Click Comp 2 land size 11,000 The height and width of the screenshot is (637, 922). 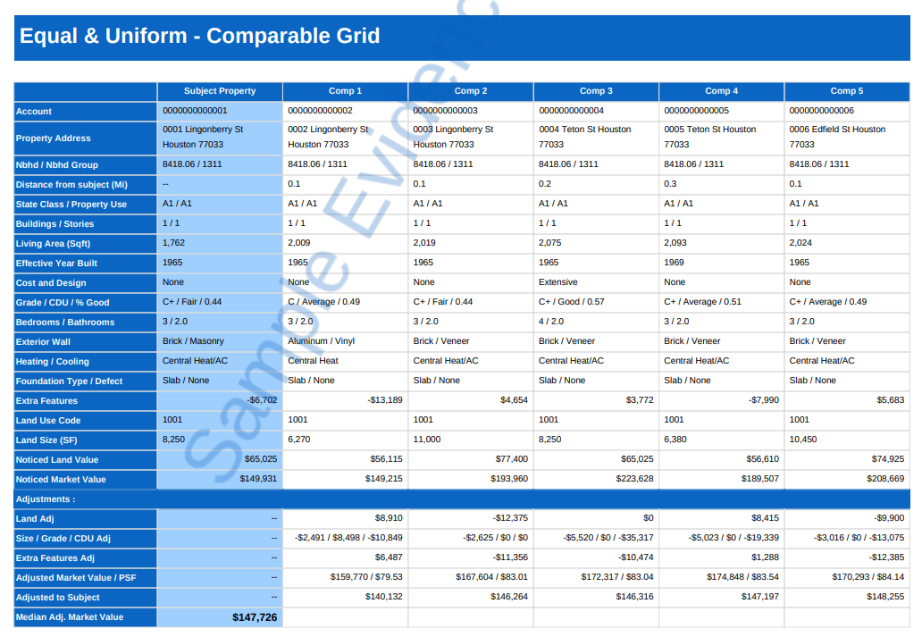(x=427, y=440)
